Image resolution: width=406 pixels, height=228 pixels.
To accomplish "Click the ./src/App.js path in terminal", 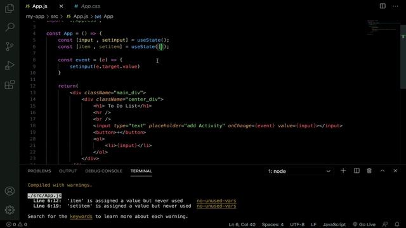I will pos(44,196).
